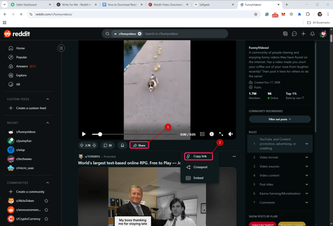The width and height of the screenshot is (333, 226).
Task: Click the Share button under video
Action: [139, 146]
